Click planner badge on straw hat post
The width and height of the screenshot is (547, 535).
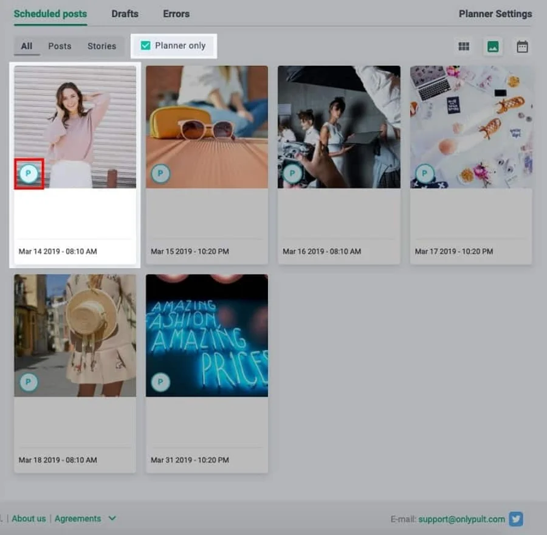click(29, 382)
